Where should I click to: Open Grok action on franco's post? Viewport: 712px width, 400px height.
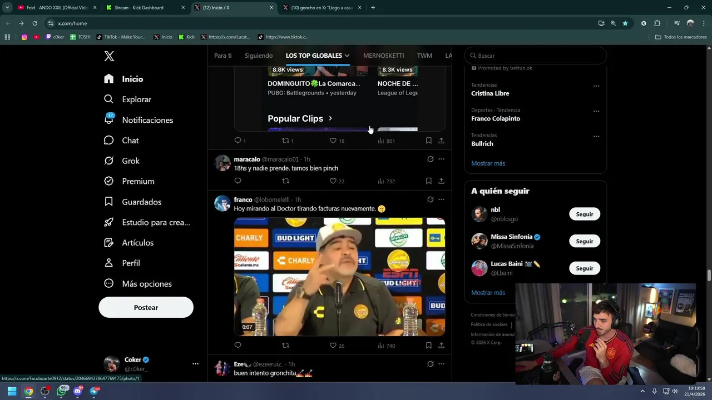430,199
